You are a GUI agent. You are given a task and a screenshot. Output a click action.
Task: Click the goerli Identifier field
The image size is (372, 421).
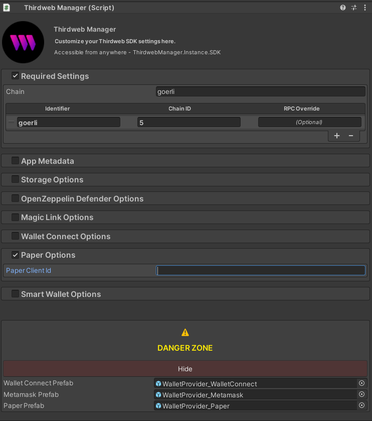coord(69,123)
